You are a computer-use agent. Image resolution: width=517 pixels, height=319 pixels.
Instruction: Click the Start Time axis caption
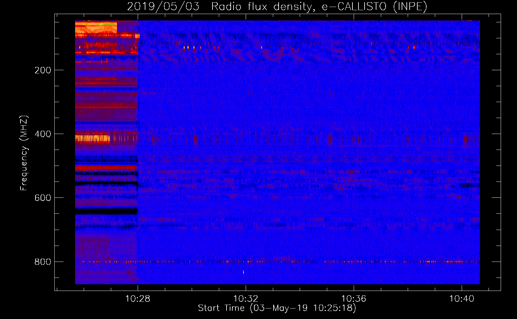pyautogui.click(x=277, y=308)
